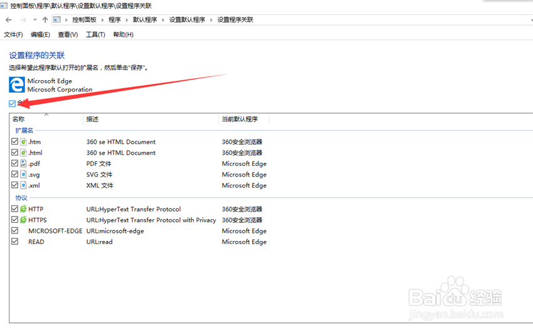Navigate to 程序 in breadcrumb
This screenshot has height=333, width=533.
pos(115,19)
